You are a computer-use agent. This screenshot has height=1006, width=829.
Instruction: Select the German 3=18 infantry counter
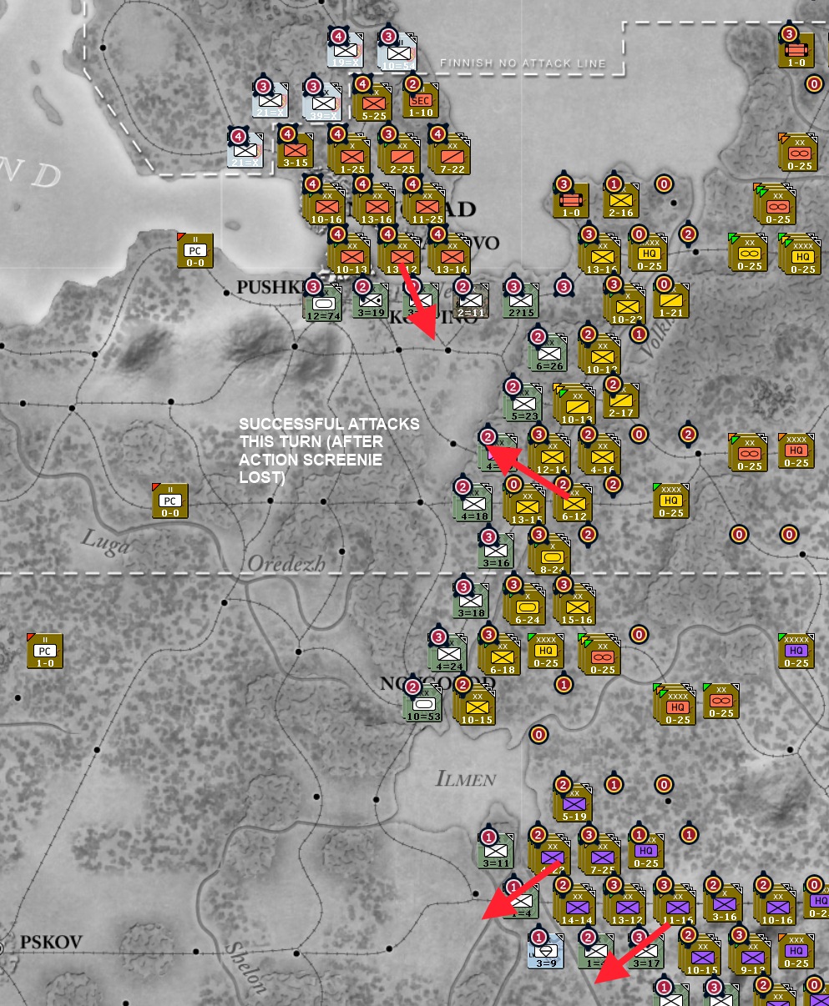click(x=471, y=602)
